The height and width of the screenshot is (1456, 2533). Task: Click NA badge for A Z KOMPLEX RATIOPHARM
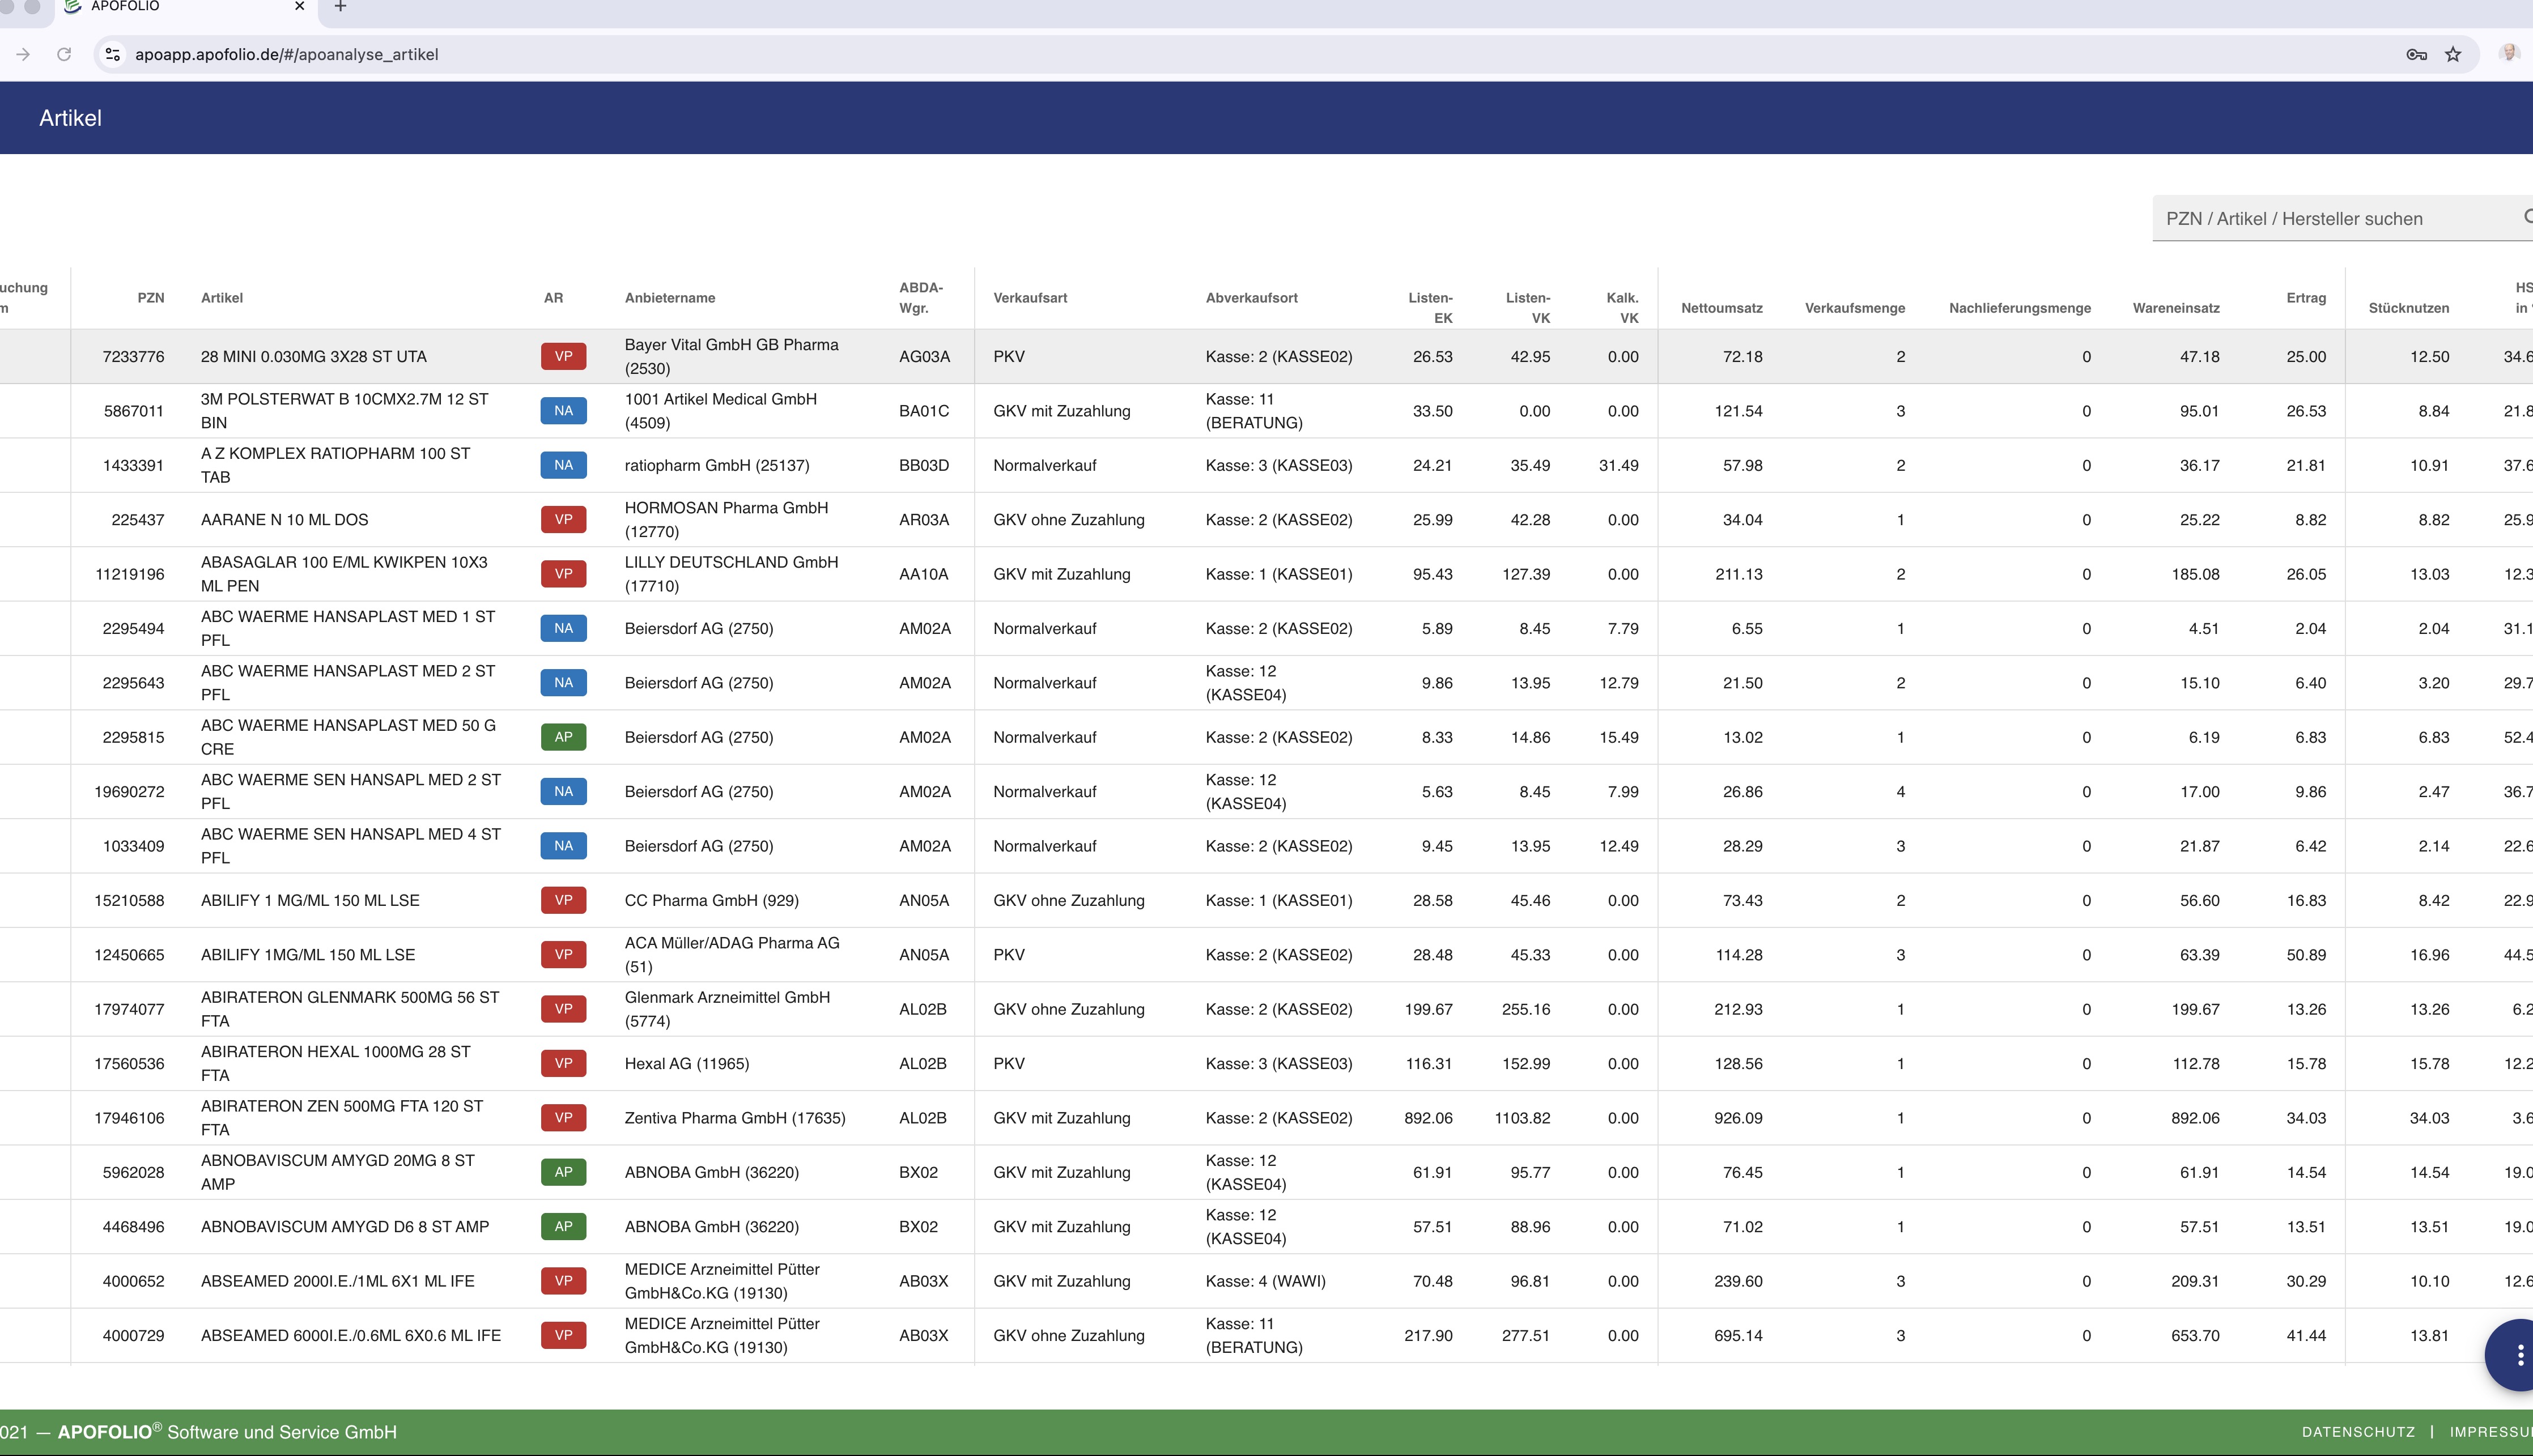pyautogui.click(x=563, y=465)
